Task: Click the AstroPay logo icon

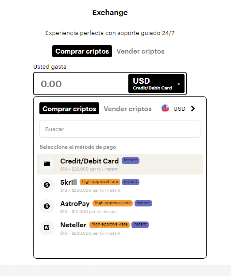Action: pyautogui.click(x=47, y=206)
